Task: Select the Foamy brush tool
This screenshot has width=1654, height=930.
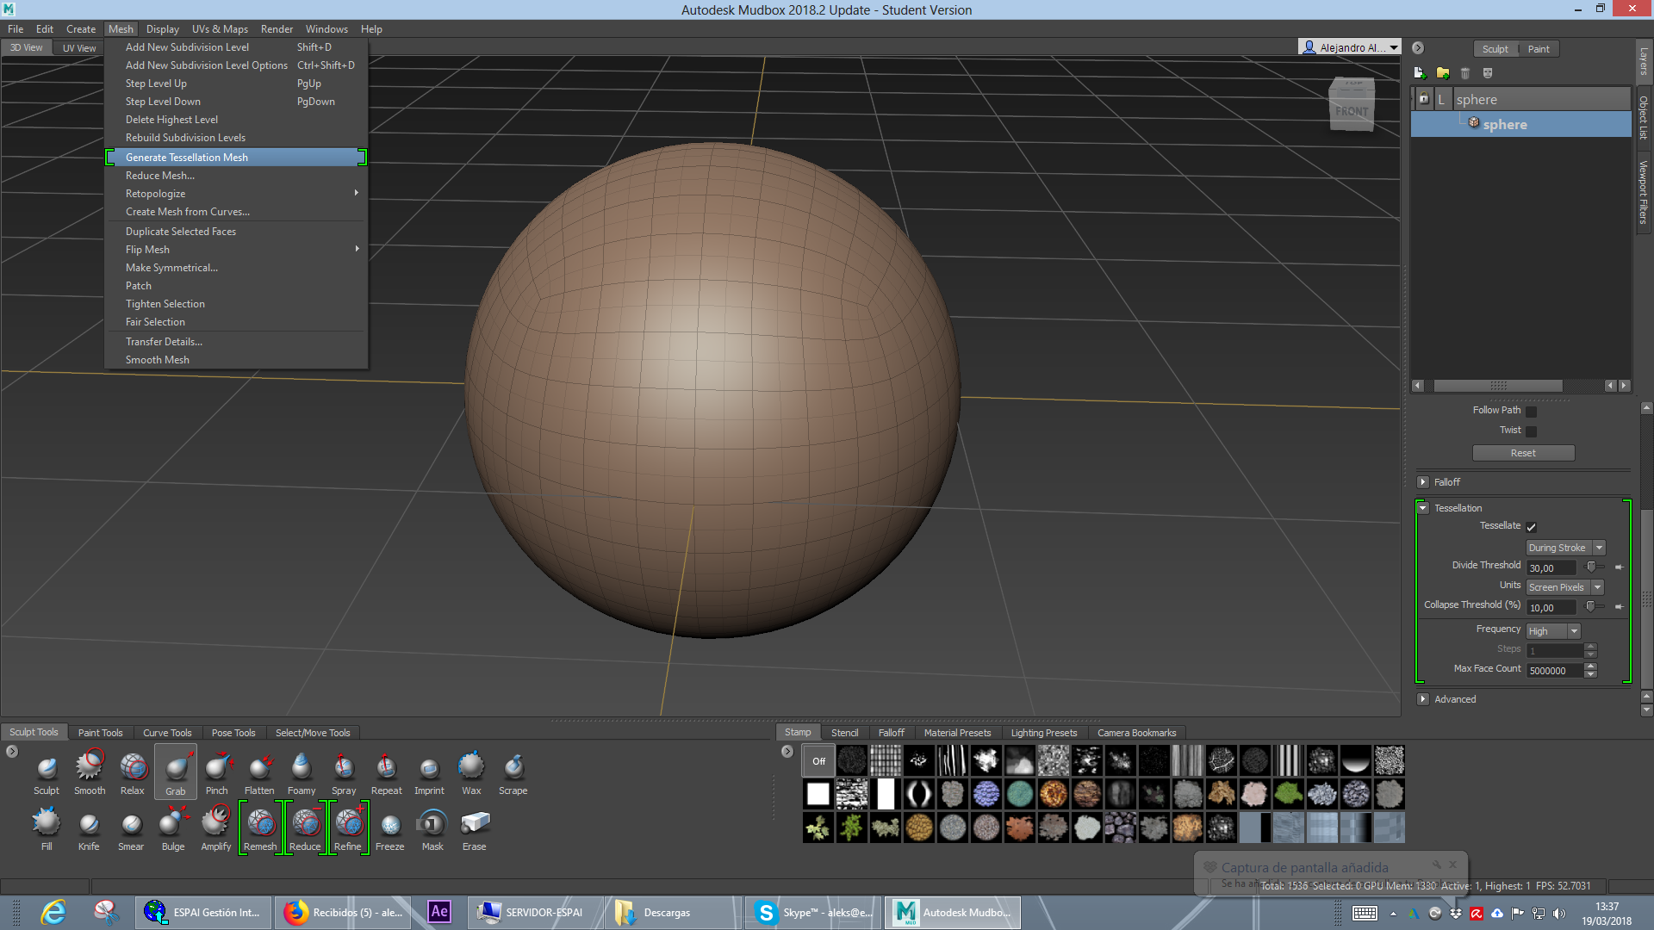Action: pos(302,770)
